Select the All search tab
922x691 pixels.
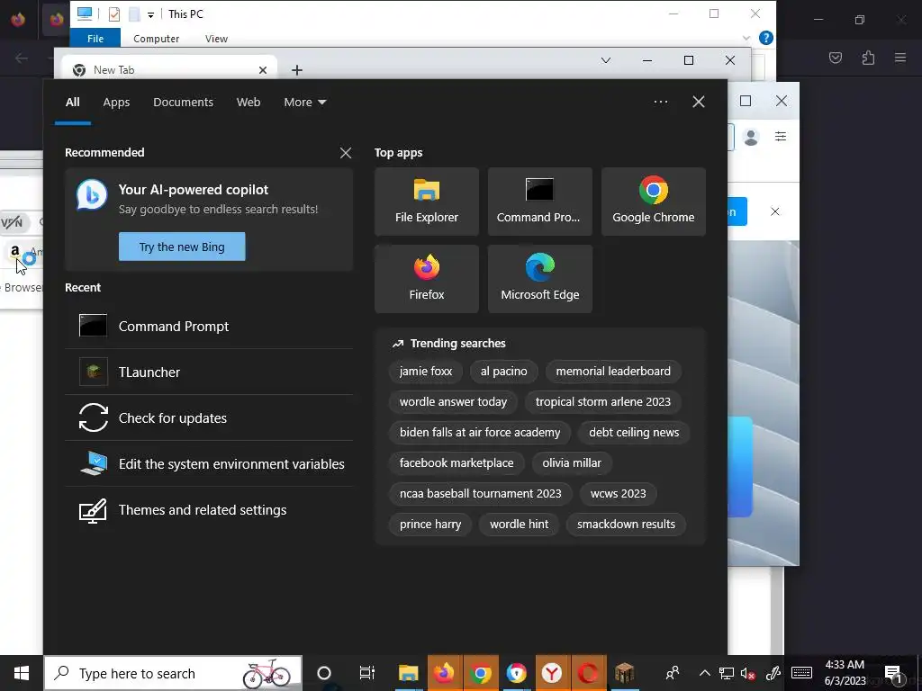[72, 103]
